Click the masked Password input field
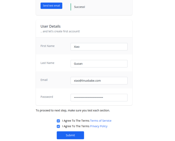This screenshot has height=141, width=175. 99,97
